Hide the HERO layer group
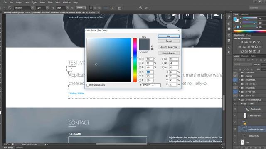 pos(235,76)
